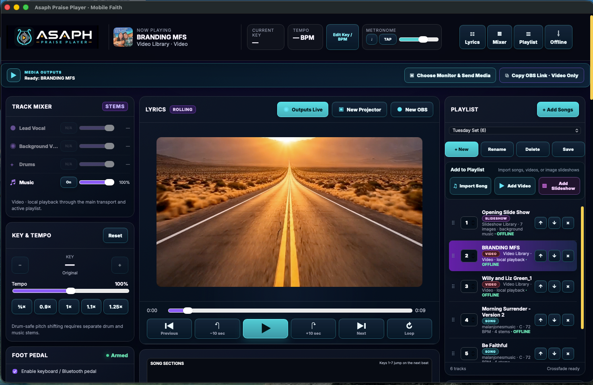This screenshot has width=593, height=385.
Task: Click the Drums track icon
Action: click(x=12, y=165)
